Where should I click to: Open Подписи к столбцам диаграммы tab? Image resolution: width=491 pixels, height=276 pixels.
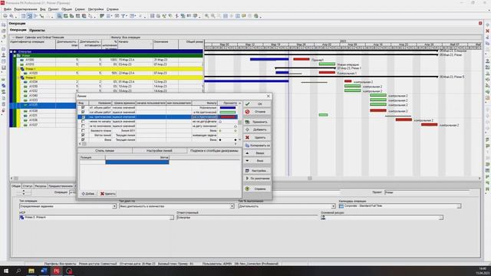214,151
